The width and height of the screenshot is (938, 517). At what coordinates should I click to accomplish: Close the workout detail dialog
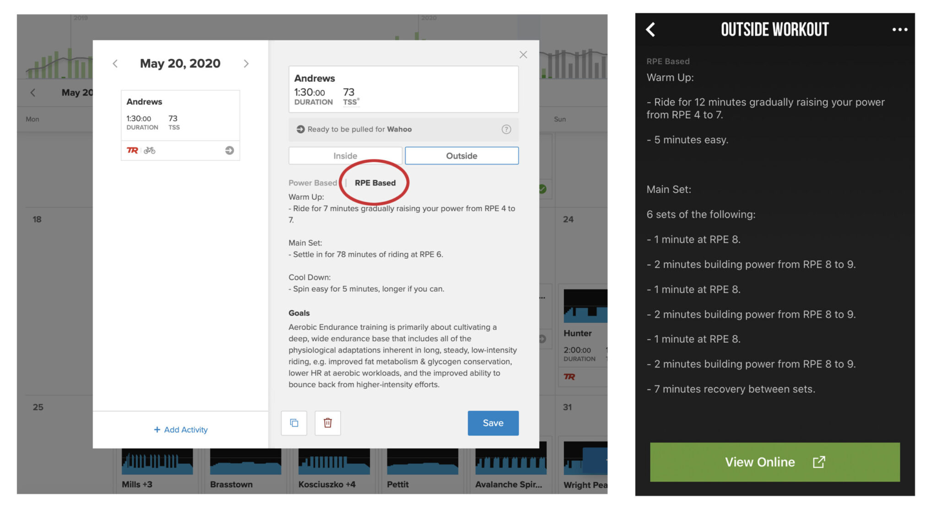(x=523, y=54)
